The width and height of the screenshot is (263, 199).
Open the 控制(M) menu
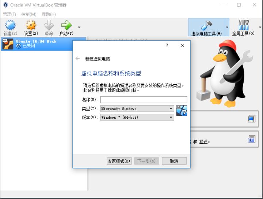point(29,14)
